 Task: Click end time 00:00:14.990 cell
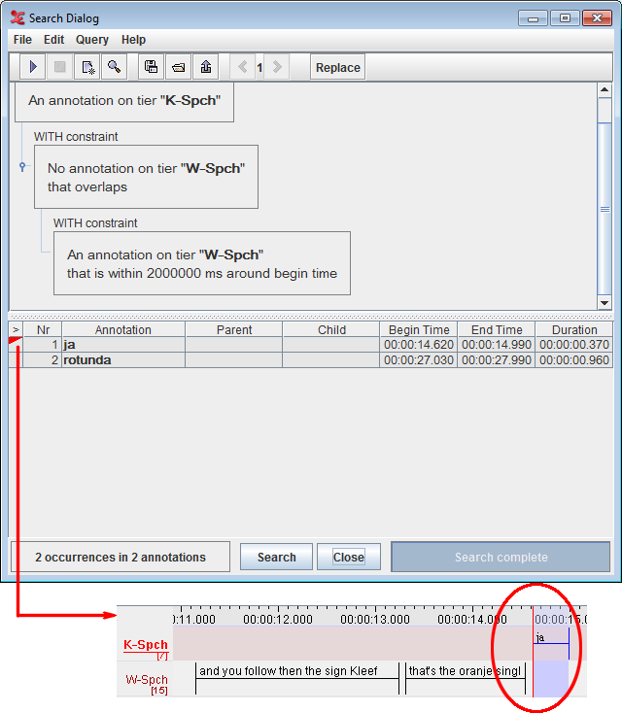click(x=497, y=345)
